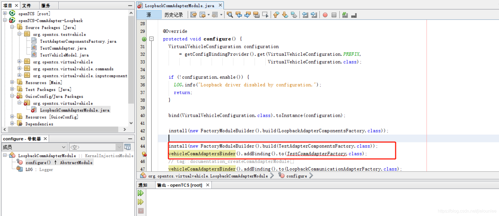Select the configure() method in the navigator
This screenshot has height=216, width=499.
click(59, 163)
